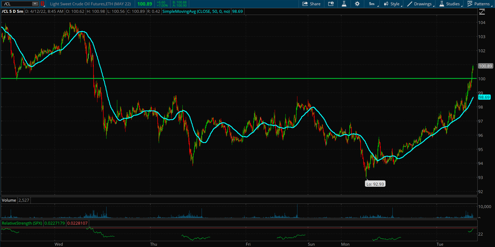Image resolution: width=495 pixels, height=247 pixels.
Task: Click the 92 price axis label
Action: pyautogui.click(x=481, y=192)
